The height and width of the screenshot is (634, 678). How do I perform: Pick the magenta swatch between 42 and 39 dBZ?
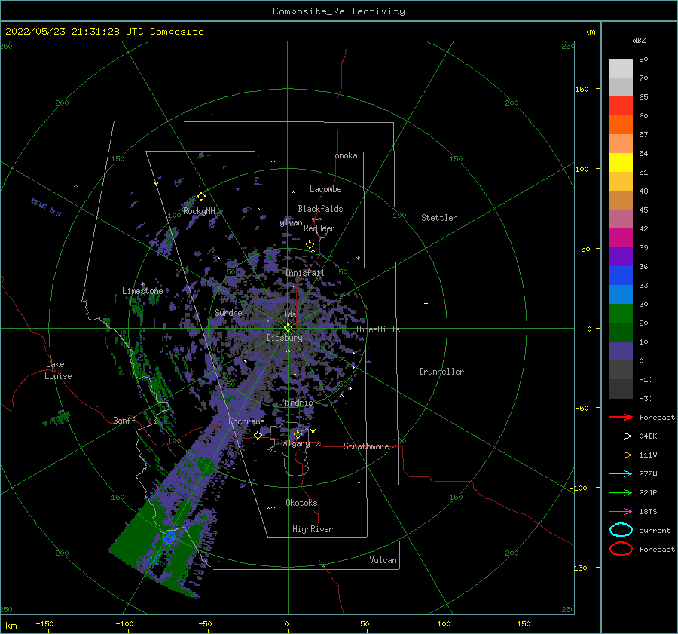pos(621,238)
